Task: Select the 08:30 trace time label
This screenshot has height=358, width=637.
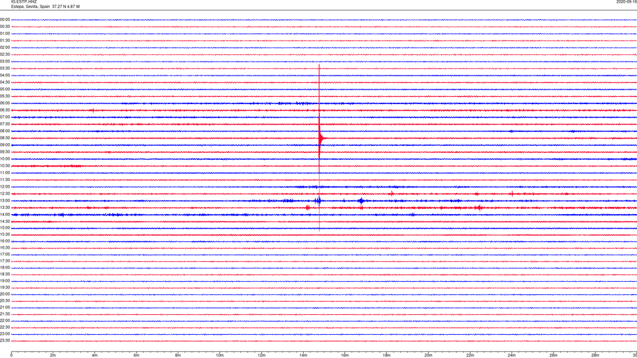Action: click(x=5, y=138)
